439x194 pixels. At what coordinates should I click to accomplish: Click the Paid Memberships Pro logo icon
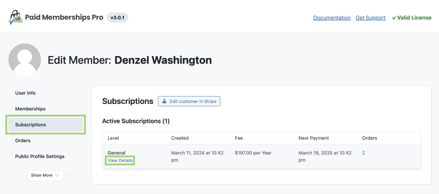[x=15, y=17]
